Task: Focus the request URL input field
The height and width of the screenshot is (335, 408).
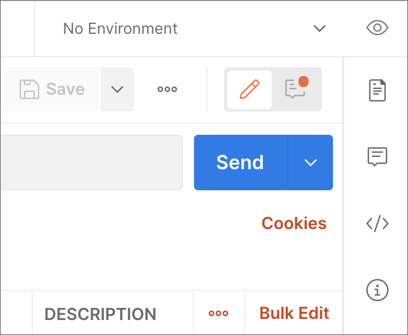Action: tap(92, 163)
